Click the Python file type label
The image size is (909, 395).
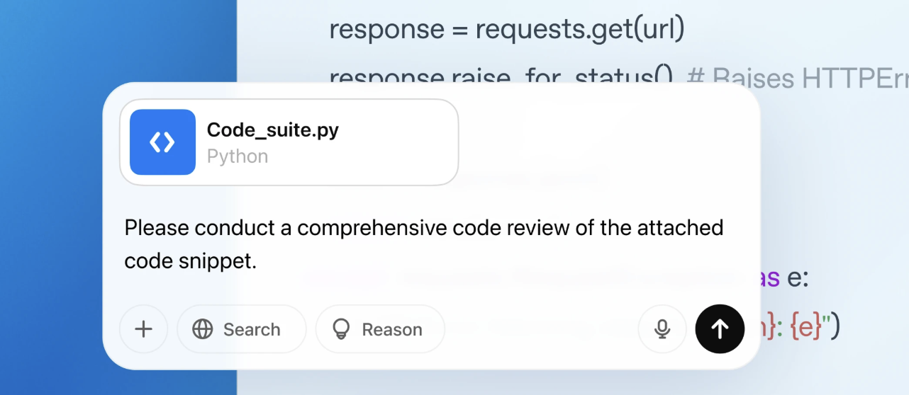point(238,156)
